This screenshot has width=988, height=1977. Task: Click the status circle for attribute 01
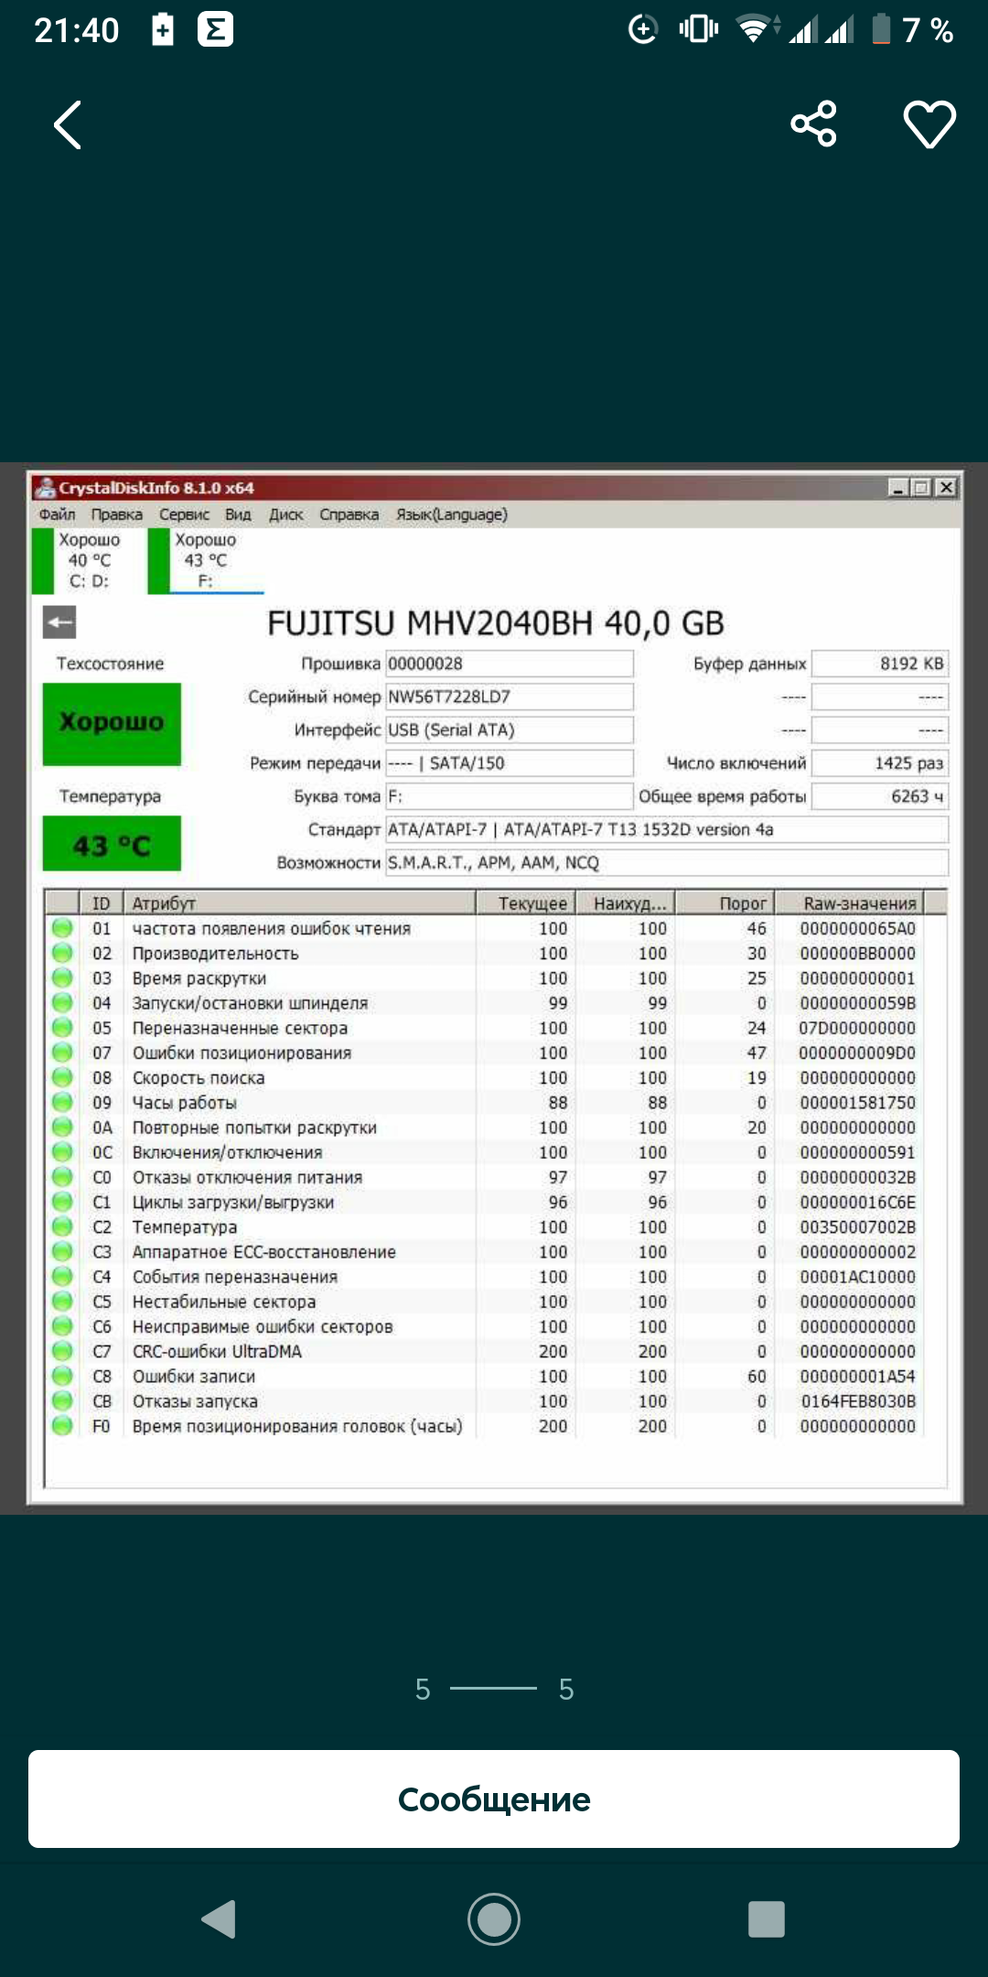[x=62, y=928]
